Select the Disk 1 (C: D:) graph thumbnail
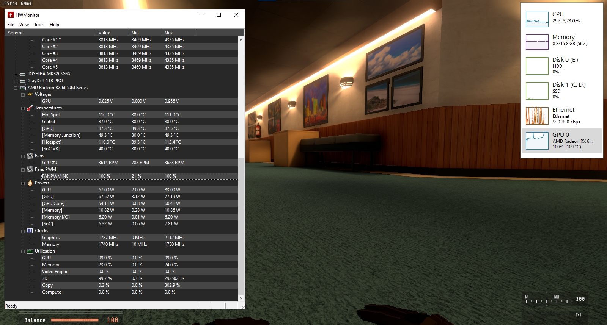607x325 pixels. [537, 91]
